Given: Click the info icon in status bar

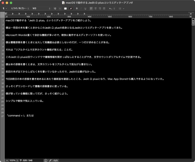Looking at the screenshot, I should tap(46, 160).
